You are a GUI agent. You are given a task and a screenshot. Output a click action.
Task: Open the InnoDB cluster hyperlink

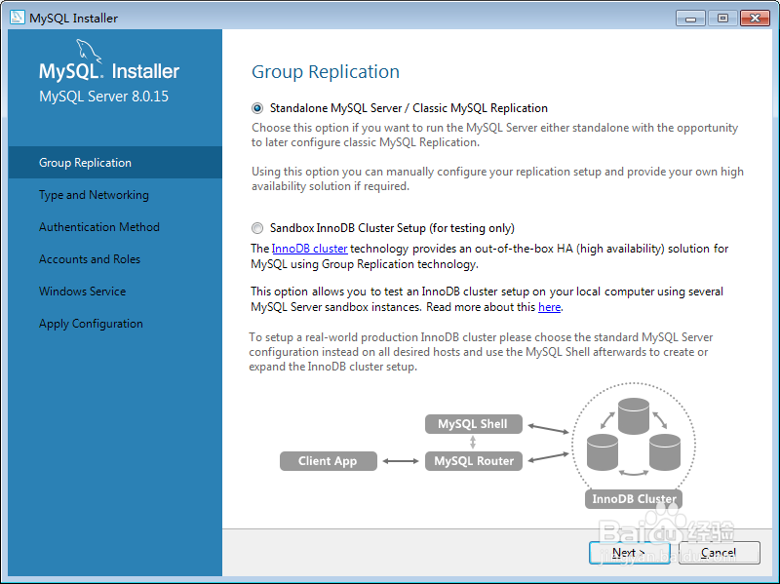pos(309,249)
